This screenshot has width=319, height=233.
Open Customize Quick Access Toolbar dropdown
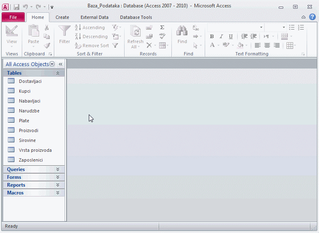coord(52,7)
